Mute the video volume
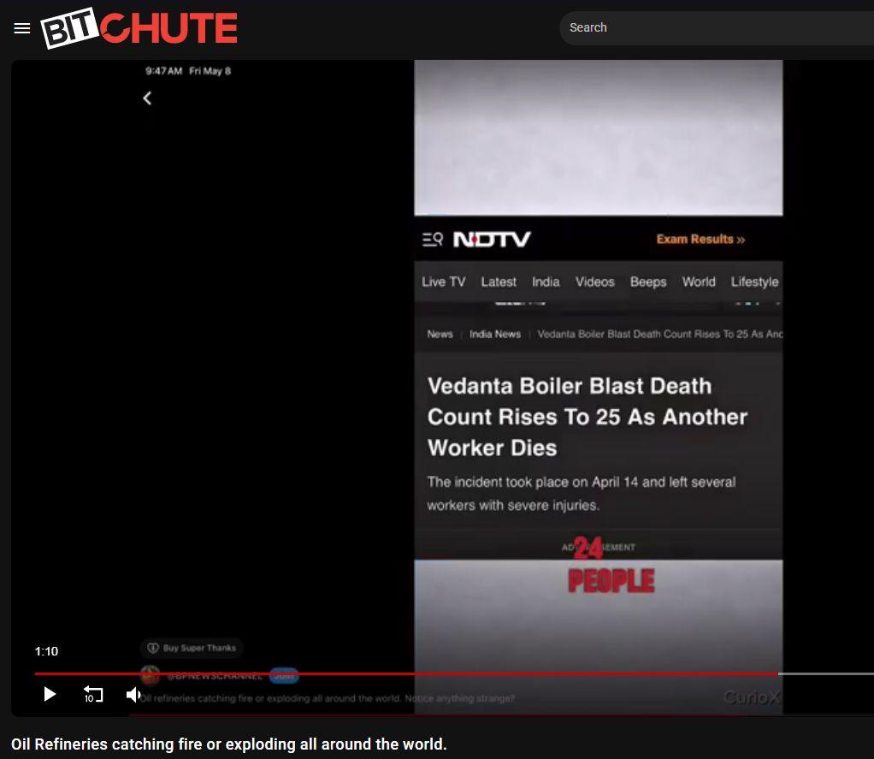The image size is (874, 759). coord(133,694)
